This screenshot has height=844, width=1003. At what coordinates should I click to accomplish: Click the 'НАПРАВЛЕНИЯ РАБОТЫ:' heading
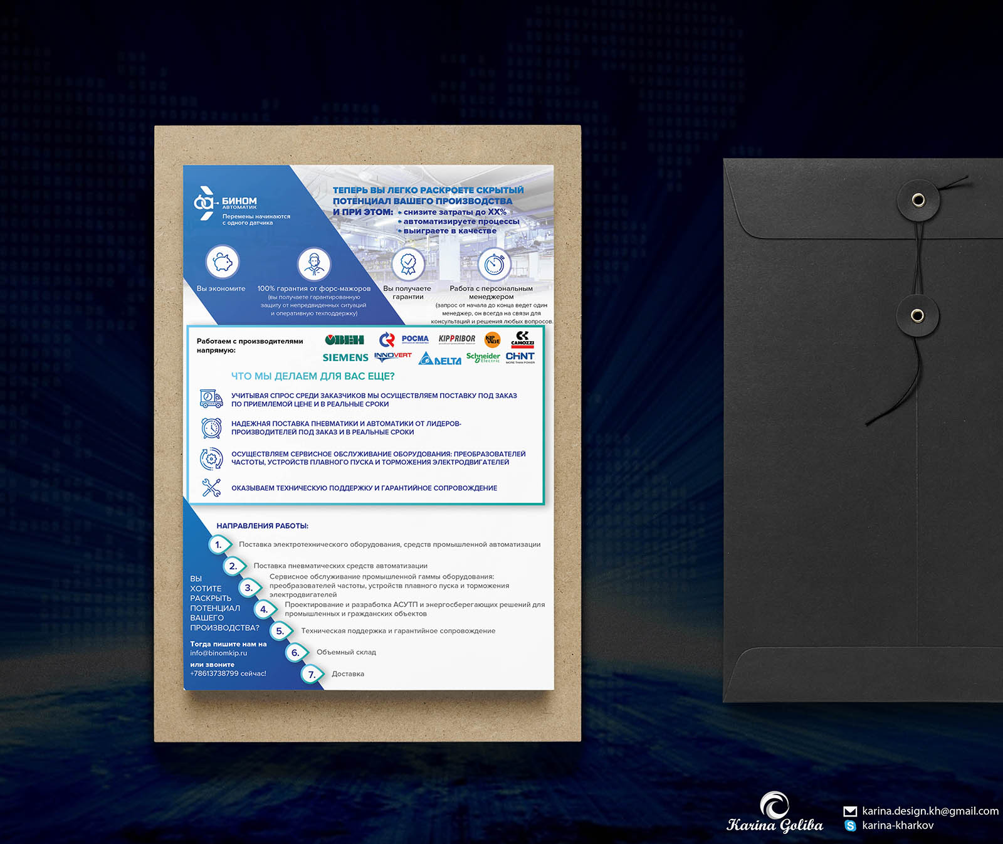(x=263, y=526)
